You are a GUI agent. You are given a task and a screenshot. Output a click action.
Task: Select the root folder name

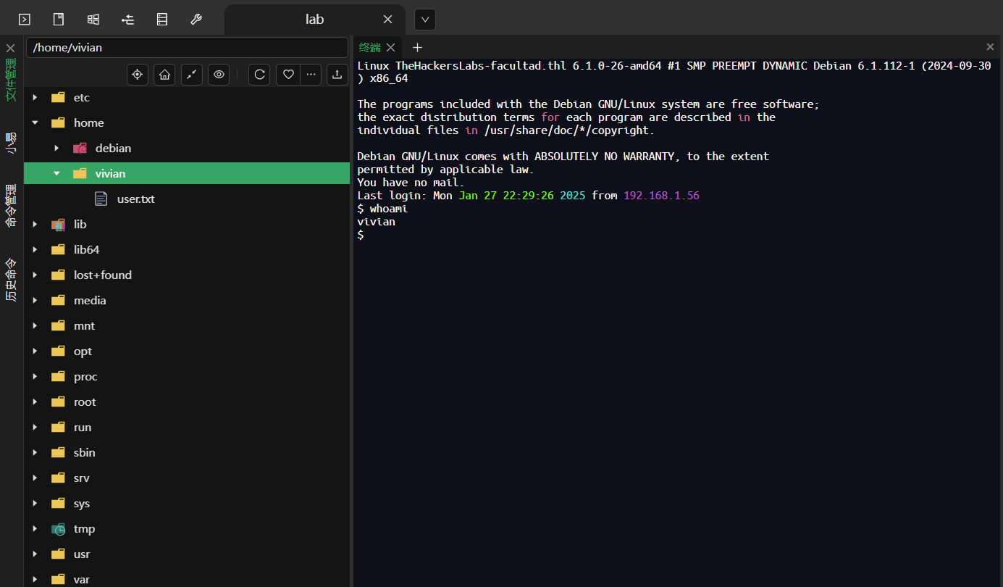click(85, 402)
